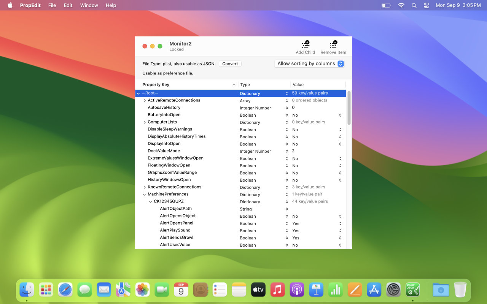The image size is (487, 304).
Task: Toggle AlertSendsGrowl value from Yes
Action: [x=317, y=238]
